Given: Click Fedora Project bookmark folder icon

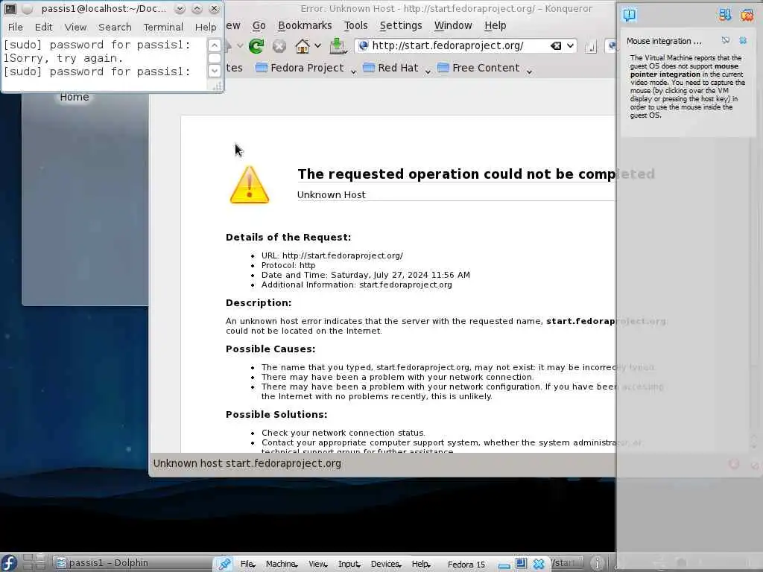Looking at the screenshot, I should click(x=262, y=68).
